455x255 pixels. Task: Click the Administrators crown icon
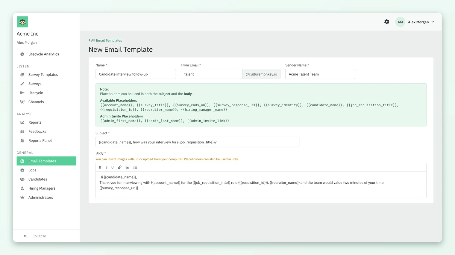pos(22,197)
